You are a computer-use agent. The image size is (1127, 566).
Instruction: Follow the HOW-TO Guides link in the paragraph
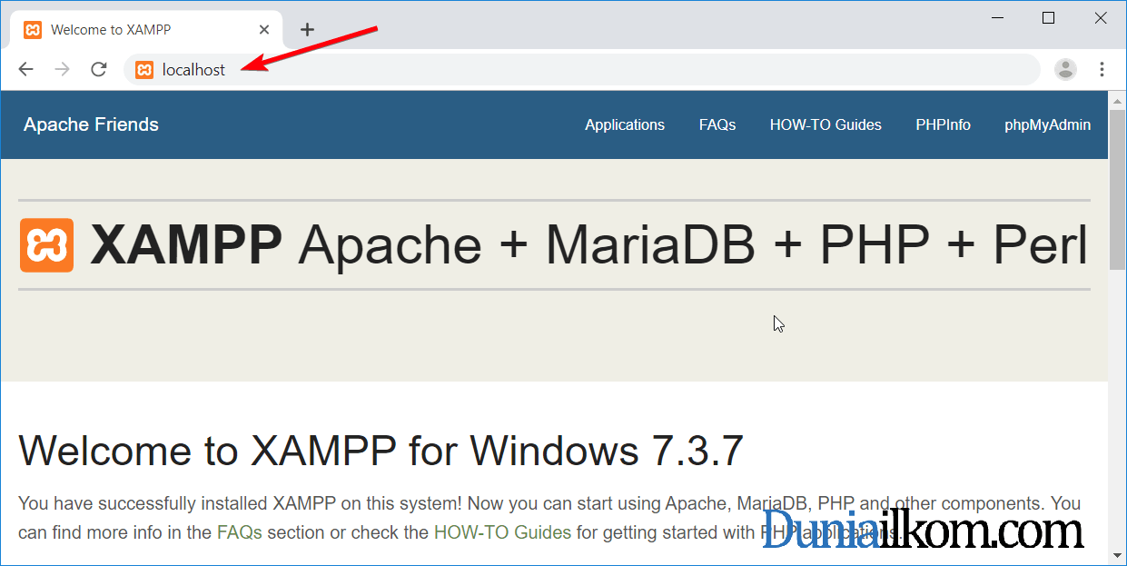(x=502, y=531)
